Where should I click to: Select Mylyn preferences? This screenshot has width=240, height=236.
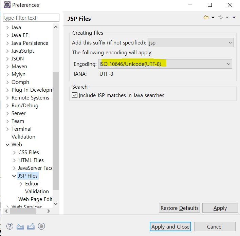[x=18, y=74]
